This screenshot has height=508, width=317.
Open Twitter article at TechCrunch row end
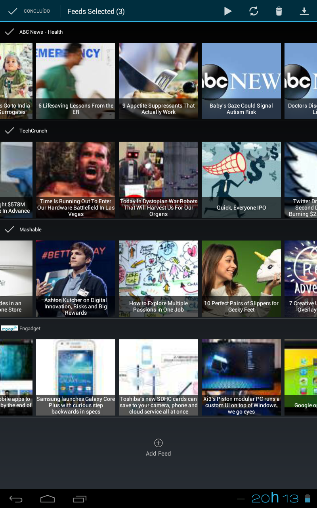click(x=301, y=180)
